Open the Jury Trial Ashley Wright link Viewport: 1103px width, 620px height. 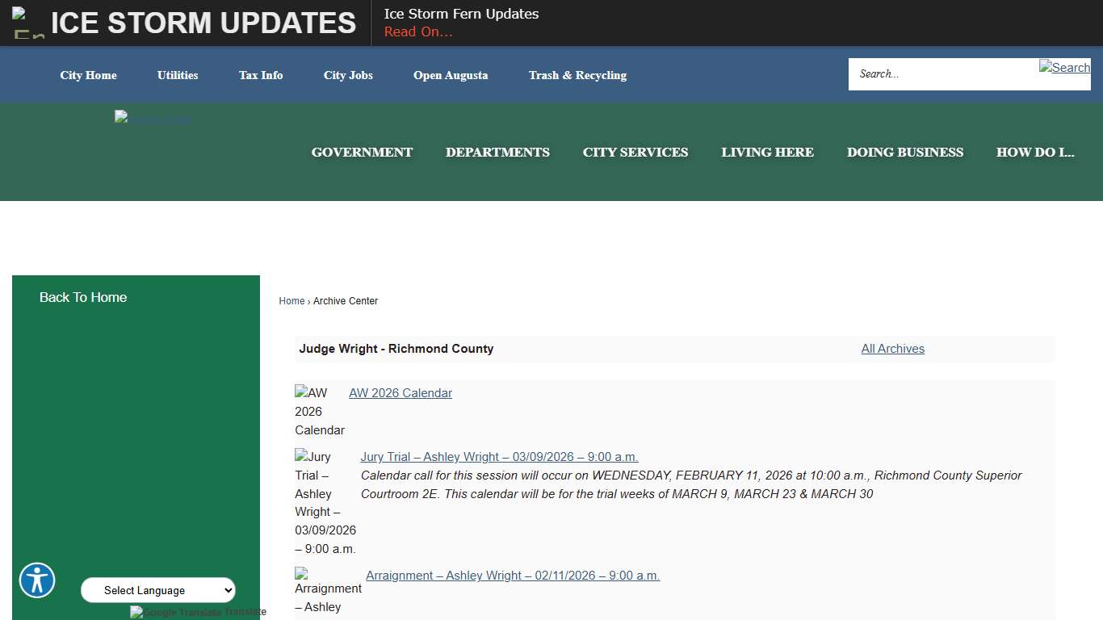(499, 456)
